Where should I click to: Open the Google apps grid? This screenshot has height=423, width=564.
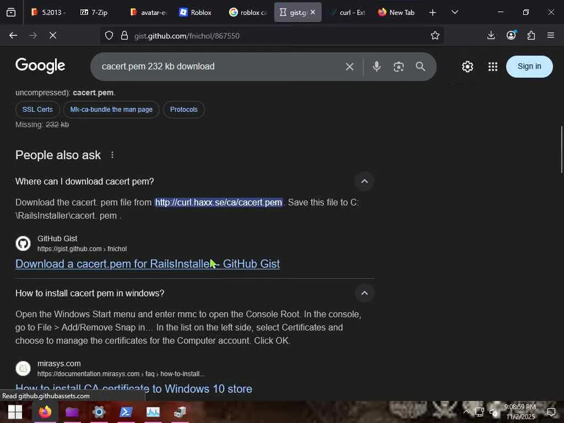493,67
